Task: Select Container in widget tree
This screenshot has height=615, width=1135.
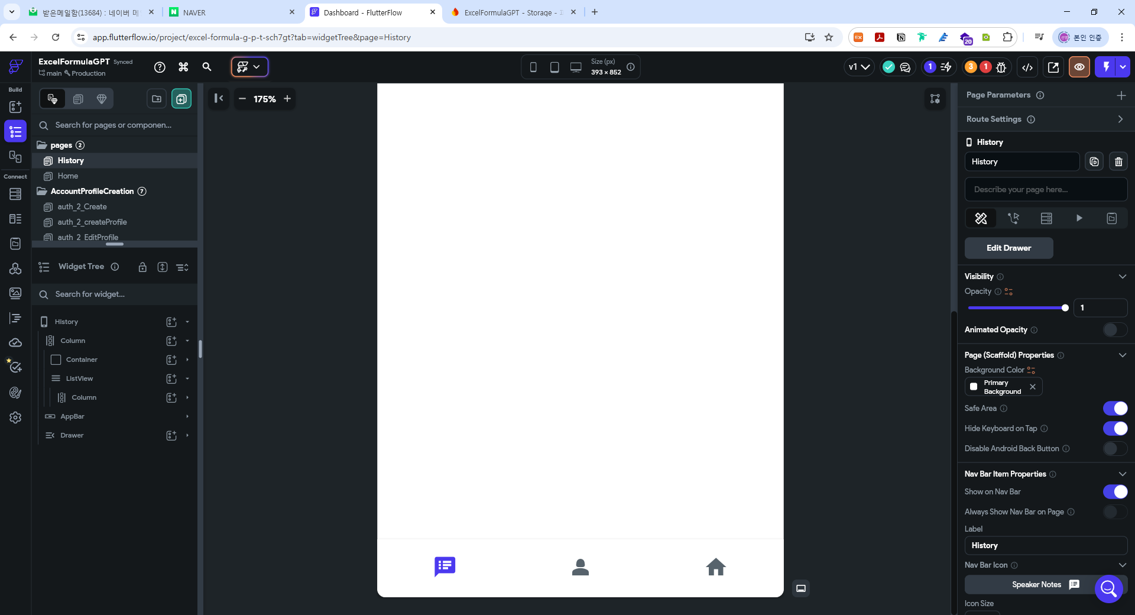Action: pos(82,360)
